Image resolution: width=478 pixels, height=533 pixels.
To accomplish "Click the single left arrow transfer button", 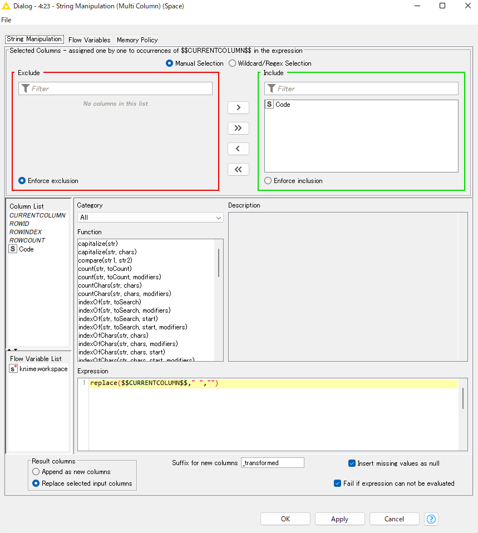I will click(x=238, y=149).
